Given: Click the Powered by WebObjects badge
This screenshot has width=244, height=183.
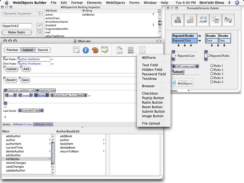Looking at the screenshot, I should click(183, 82).
